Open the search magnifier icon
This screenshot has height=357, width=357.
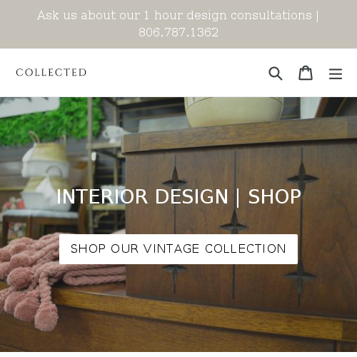(x=276, y=74)
